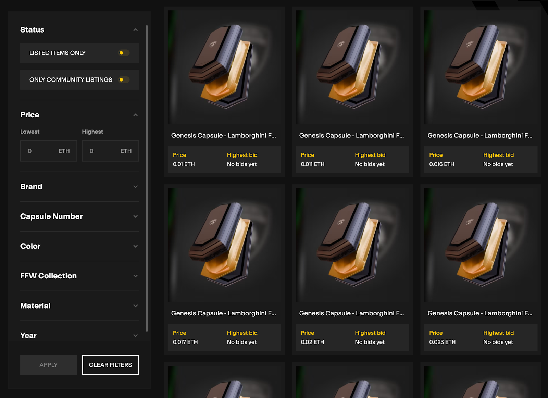Image resolution: width=548 pixels, height=398 pixels.
Task: Click the 0.011 ETH price value
Action: tap(313, 164)
